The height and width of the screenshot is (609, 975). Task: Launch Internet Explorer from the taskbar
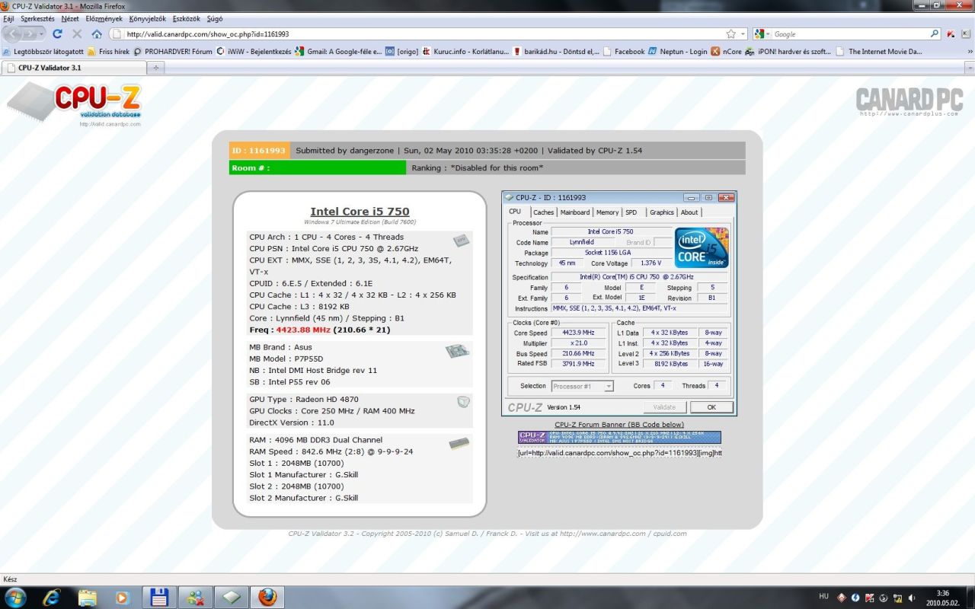[52, 597]
